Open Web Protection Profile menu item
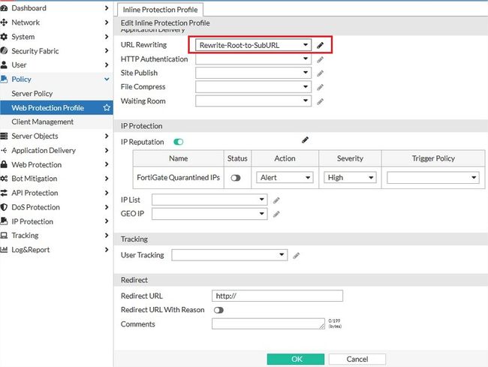 pyautogui.click(x=56, y=107)
